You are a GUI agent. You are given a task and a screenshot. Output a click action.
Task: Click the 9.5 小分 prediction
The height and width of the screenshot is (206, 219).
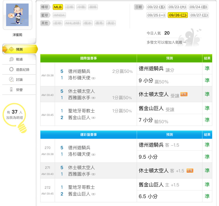pyautogui.click(x=148, y=157)
